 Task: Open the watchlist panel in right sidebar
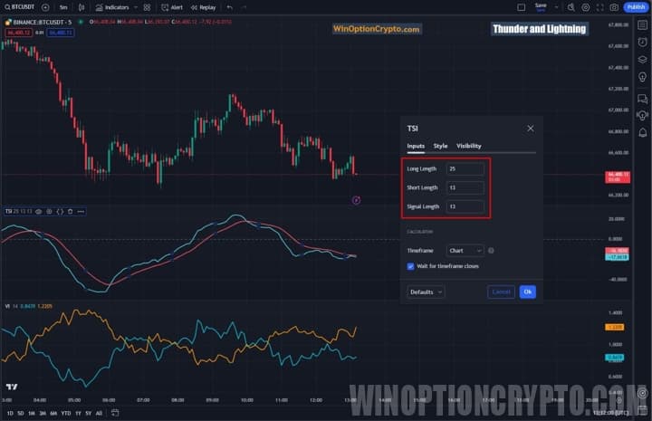point(642,26)
